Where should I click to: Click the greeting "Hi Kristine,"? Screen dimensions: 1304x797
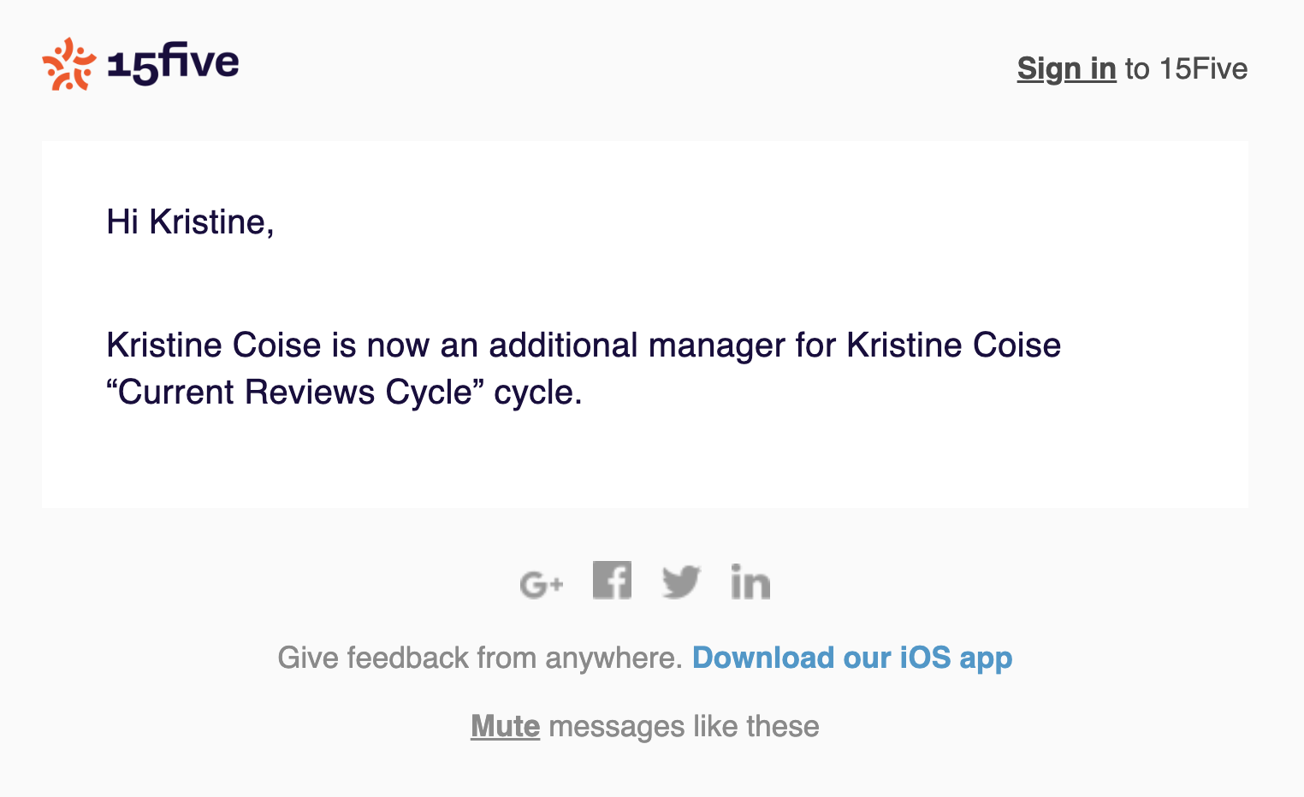tap(190, 221)
